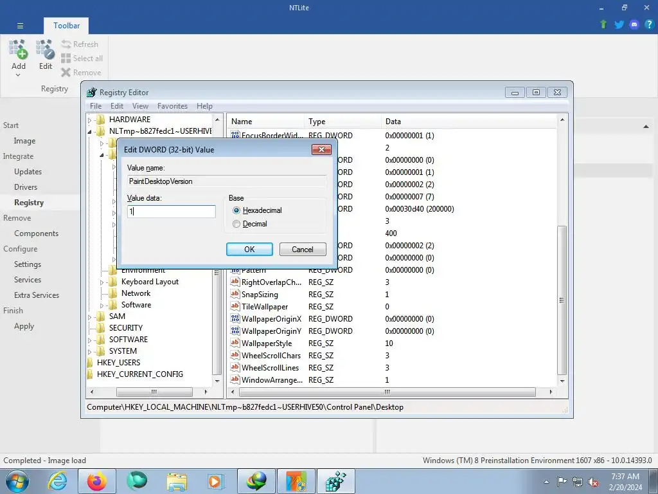Click the Value data input field
This screenshot has height=494, width=658.
(171, 211)
